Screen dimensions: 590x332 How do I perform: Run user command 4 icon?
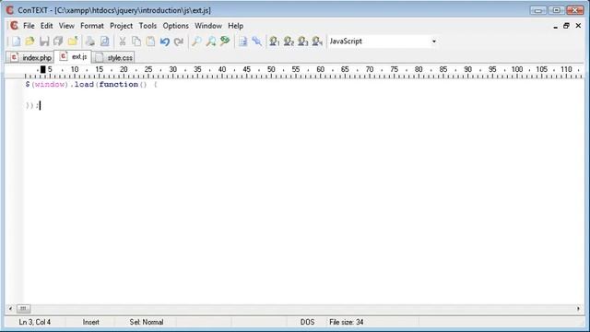tap(317, 41)
